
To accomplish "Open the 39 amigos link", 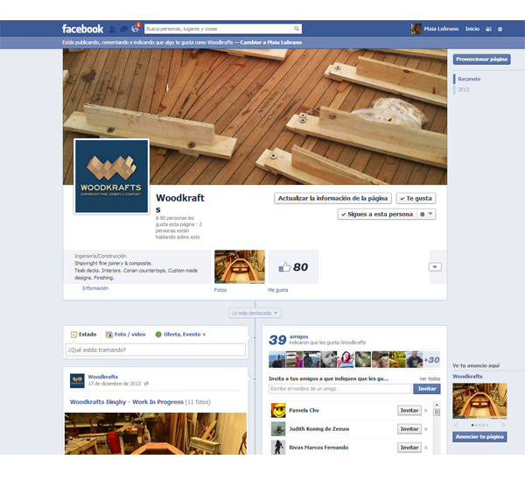I will pos(298,336).
